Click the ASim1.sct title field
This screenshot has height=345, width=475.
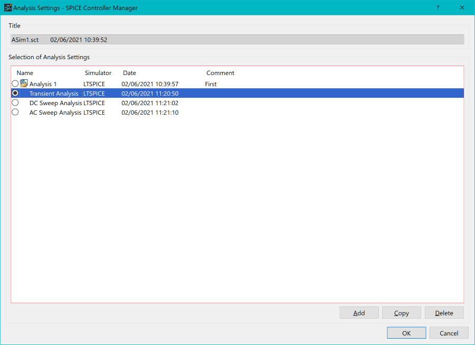(237, 40)
